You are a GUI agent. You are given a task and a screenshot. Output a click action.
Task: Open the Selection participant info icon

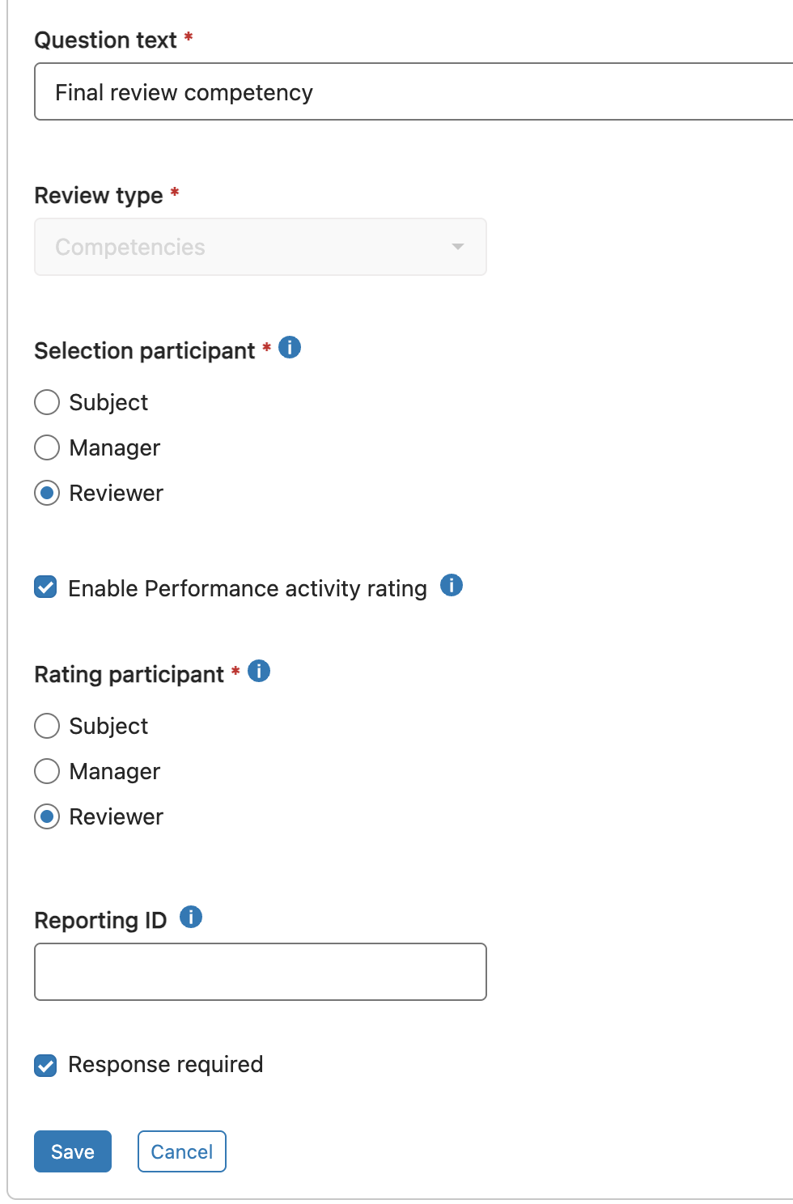(290, 348)
